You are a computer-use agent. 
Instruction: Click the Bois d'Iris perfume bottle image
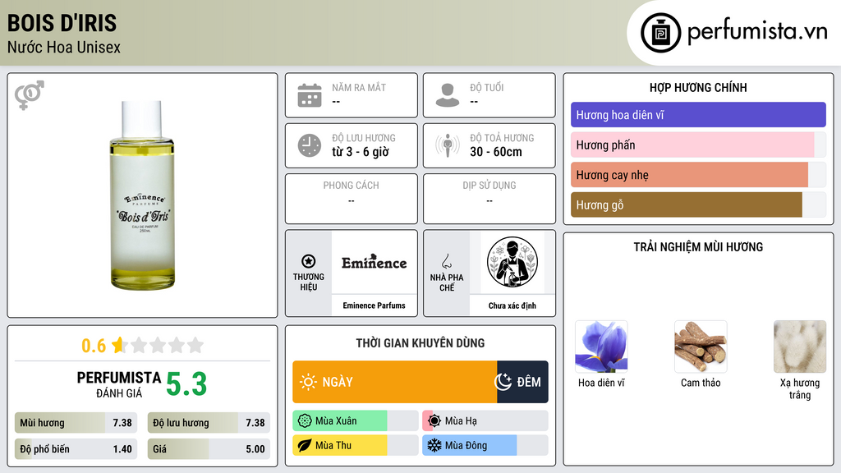[142, 195]
